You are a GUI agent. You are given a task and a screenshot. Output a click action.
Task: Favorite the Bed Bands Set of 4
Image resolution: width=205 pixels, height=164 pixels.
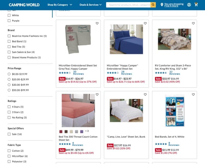point(193,94)
